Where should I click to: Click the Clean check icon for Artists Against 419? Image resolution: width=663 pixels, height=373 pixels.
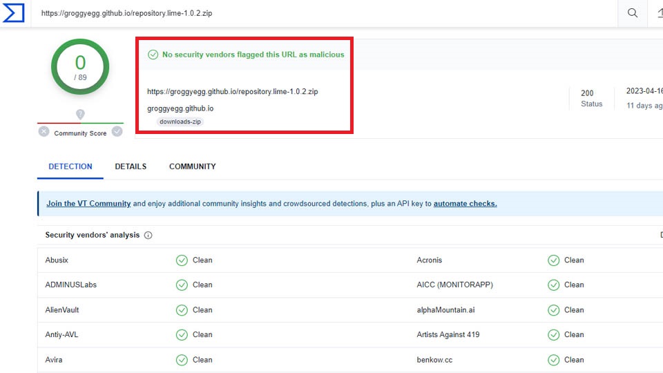[x=553, y=335]
